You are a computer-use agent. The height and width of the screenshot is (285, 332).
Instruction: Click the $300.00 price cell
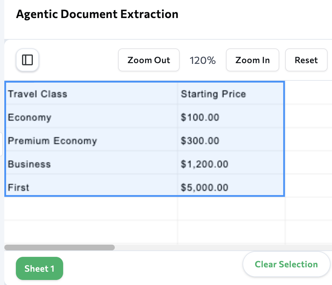coord(200,141)
